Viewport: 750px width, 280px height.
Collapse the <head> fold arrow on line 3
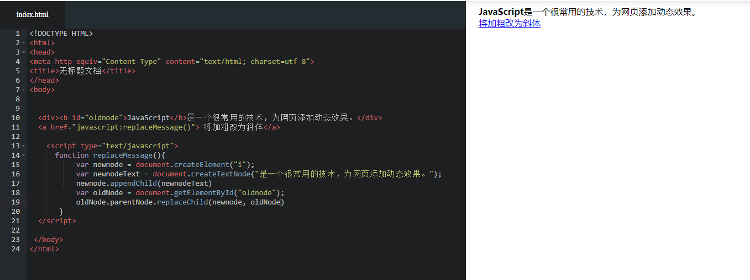(24, 52)
